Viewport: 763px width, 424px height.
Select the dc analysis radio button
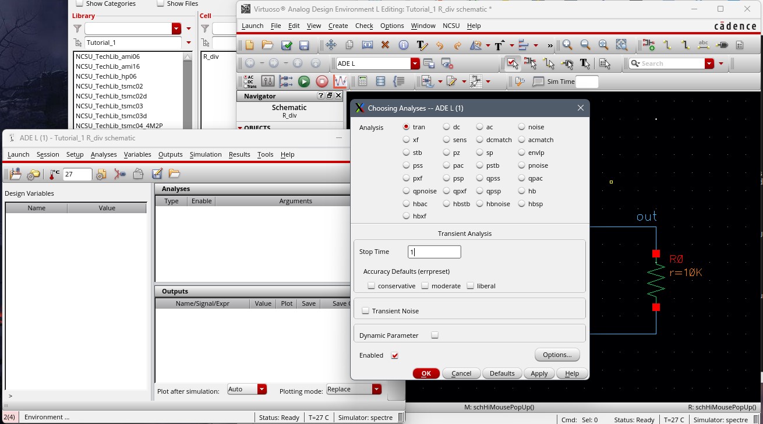pyautogui.click(x=446, y=127)
